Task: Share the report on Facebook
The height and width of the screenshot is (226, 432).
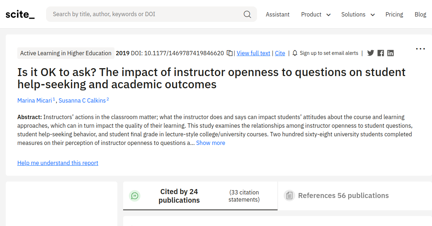Action: [381, 53]
